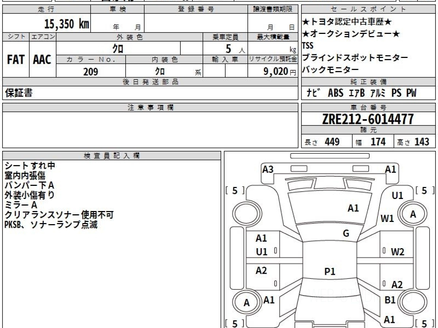Click the A3 damage code on the diagram

tap(268, 169)
